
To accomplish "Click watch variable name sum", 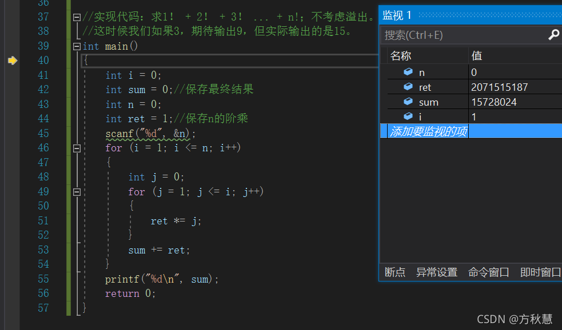I will (x=429, y=102).
